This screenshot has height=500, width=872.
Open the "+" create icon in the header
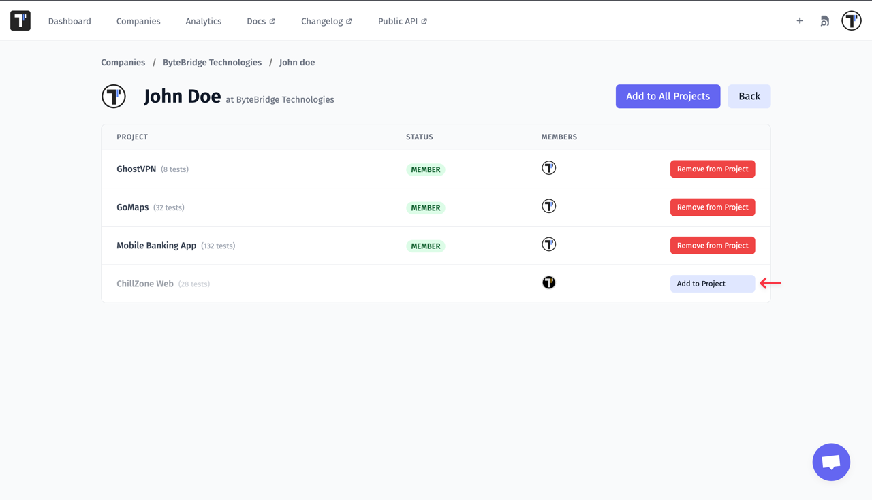coord(799,20)
